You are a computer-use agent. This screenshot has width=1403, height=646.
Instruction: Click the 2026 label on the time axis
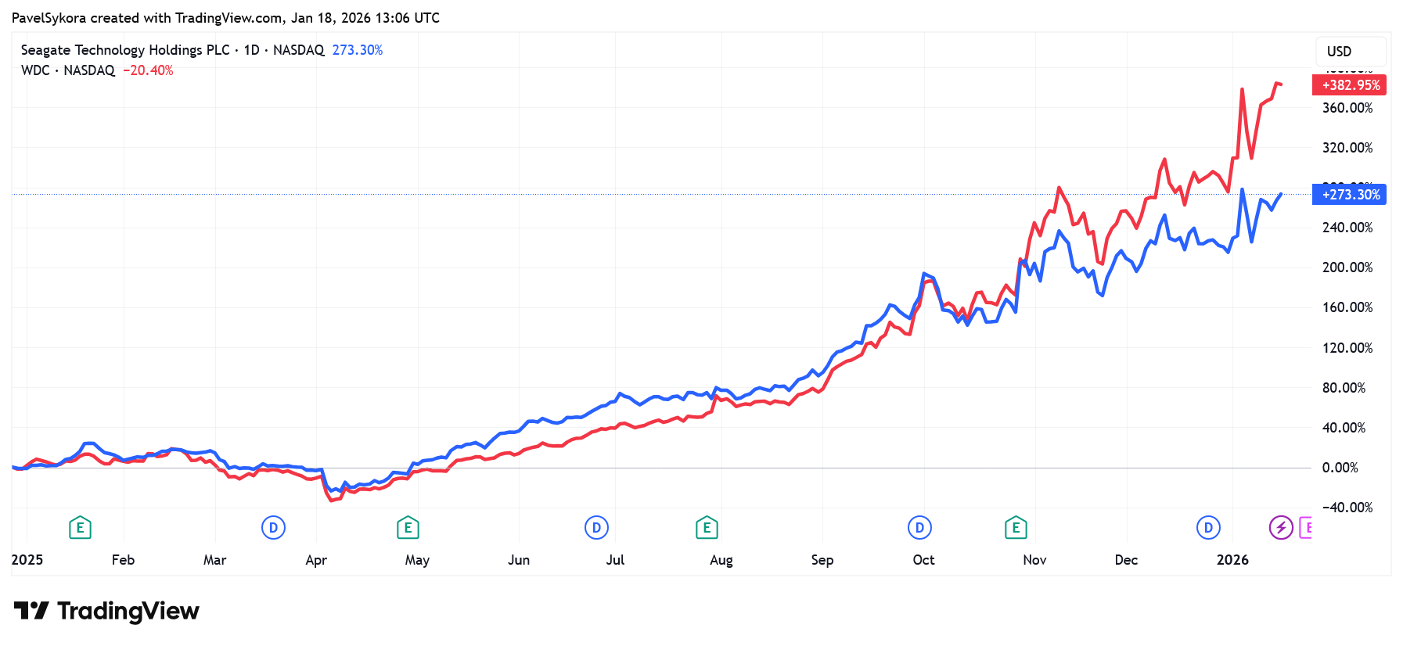[1233, 560]
